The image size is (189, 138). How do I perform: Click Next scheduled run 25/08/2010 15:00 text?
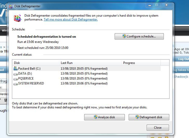[x=43, y=48]
